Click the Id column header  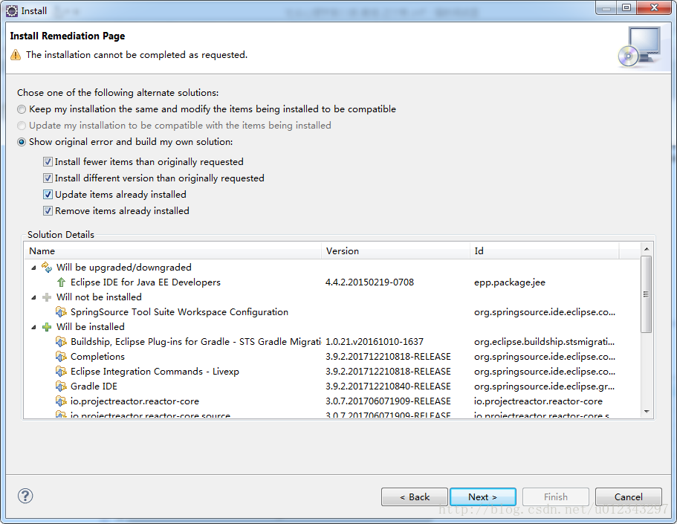click(x=544, y=251)
